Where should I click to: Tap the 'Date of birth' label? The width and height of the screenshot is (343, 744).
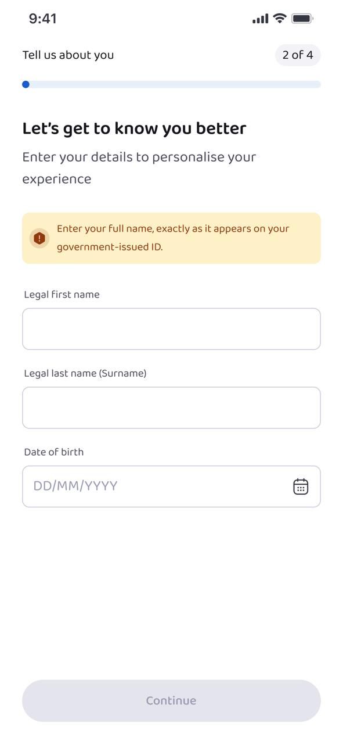coord(53,452)
